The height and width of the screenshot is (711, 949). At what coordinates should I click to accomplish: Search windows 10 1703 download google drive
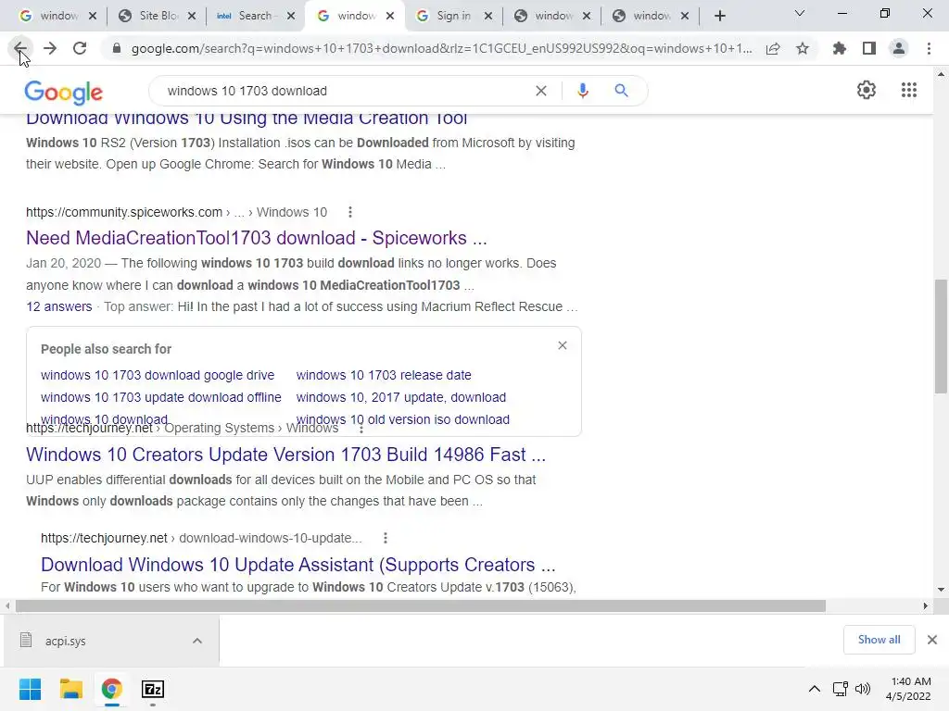tap(158, 375)
